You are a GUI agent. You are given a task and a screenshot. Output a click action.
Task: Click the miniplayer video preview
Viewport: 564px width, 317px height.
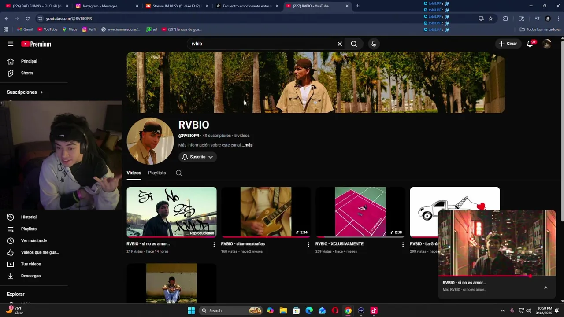pyautogui.click(x=497, y=243)
